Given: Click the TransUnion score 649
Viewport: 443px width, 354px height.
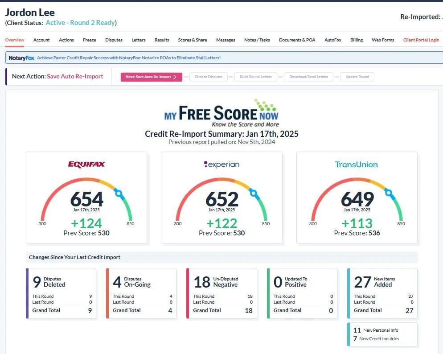Looking at the screenshot, I should 357,199.
